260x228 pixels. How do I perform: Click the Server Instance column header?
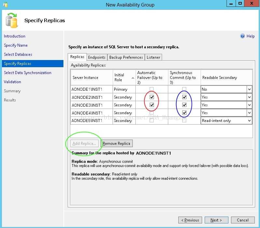tap(92, 77)
